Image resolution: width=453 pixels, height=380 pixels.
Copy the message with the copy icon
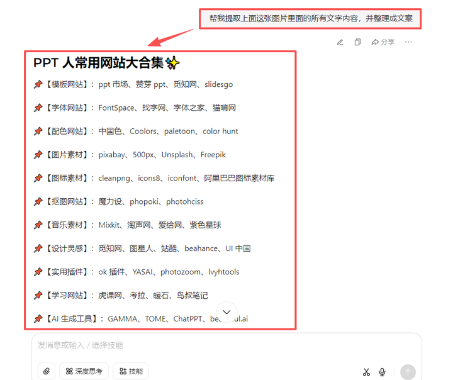coord(357,42)
